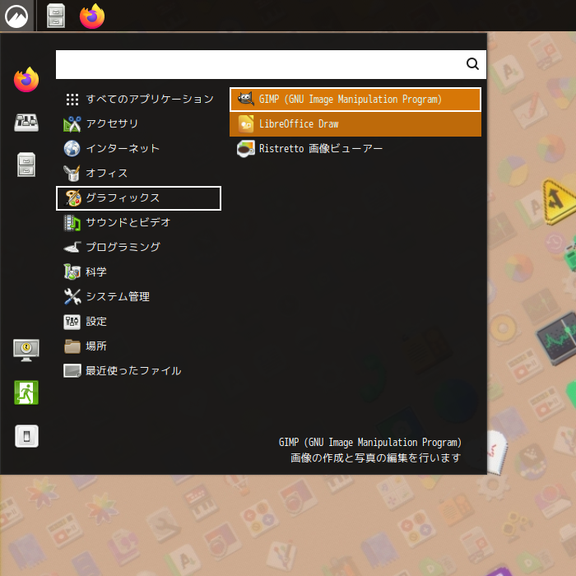Click the mixer icon beside 設定

coord(72,322)
